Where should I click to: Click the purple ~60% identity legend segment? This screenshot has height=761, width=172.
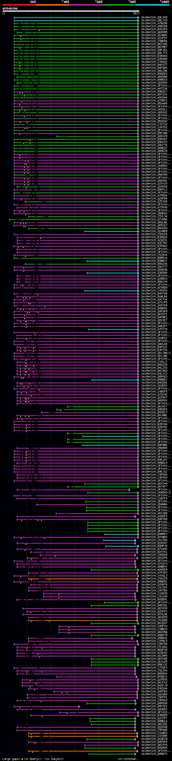click(x=86, y=5)
